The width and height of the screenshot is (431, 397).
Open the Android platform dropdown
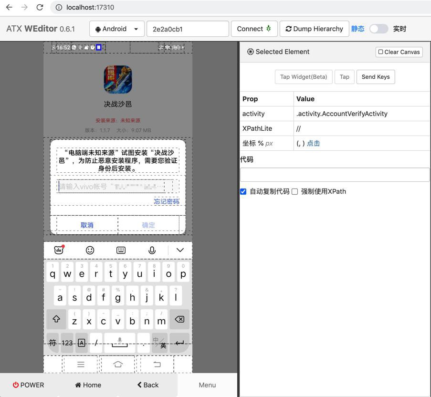point(117,29)
